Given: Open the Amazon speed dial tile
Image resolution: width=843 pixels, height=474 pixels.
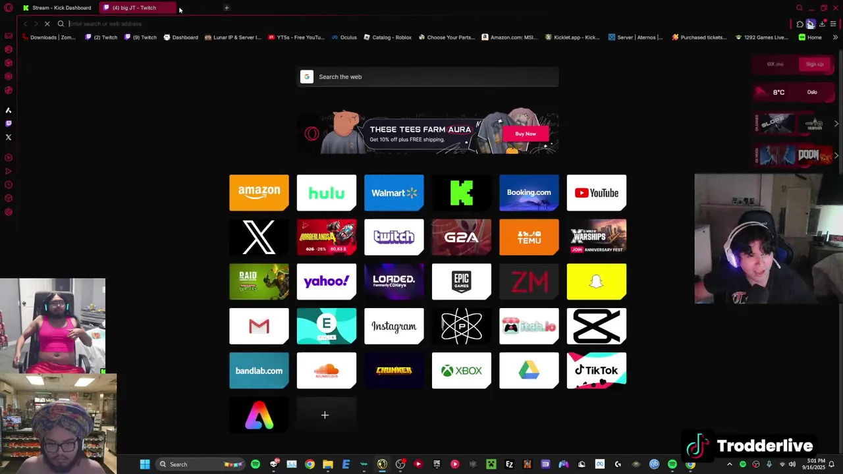Looking at the screenshot, I should (259, 193).
